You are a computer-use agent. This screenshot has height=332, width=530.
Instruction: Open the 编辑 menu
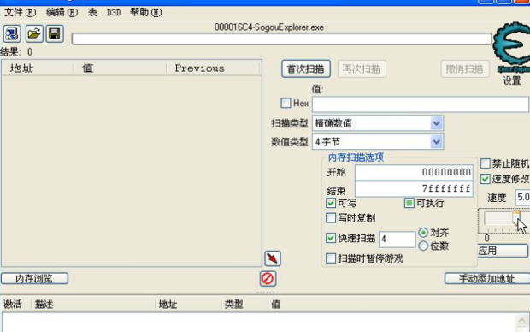pyautogui.click(x=62, y=13)
